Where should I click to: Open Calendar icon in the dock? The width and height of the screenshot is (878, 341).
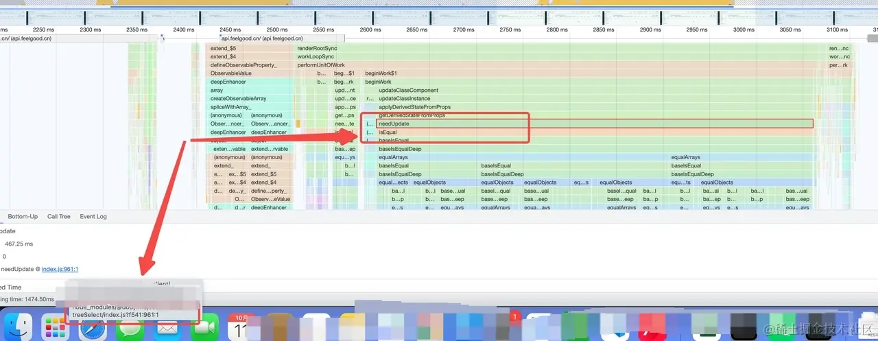240,329
